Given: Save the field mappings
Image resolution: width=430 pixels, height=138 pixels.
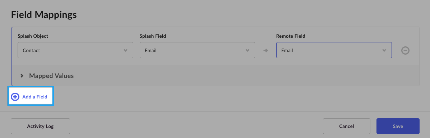Looking at the screenshot, I should [398, 126].
